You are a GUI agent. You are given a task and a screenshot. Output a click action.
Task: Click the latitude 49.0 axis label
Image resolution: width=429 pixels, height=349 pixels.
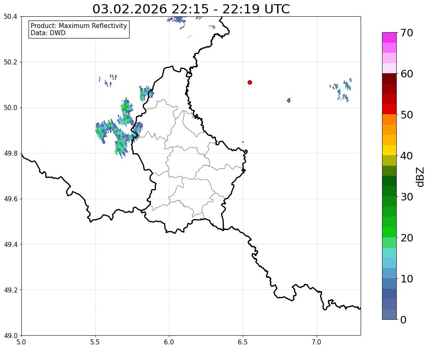click(x=10, y=336)
